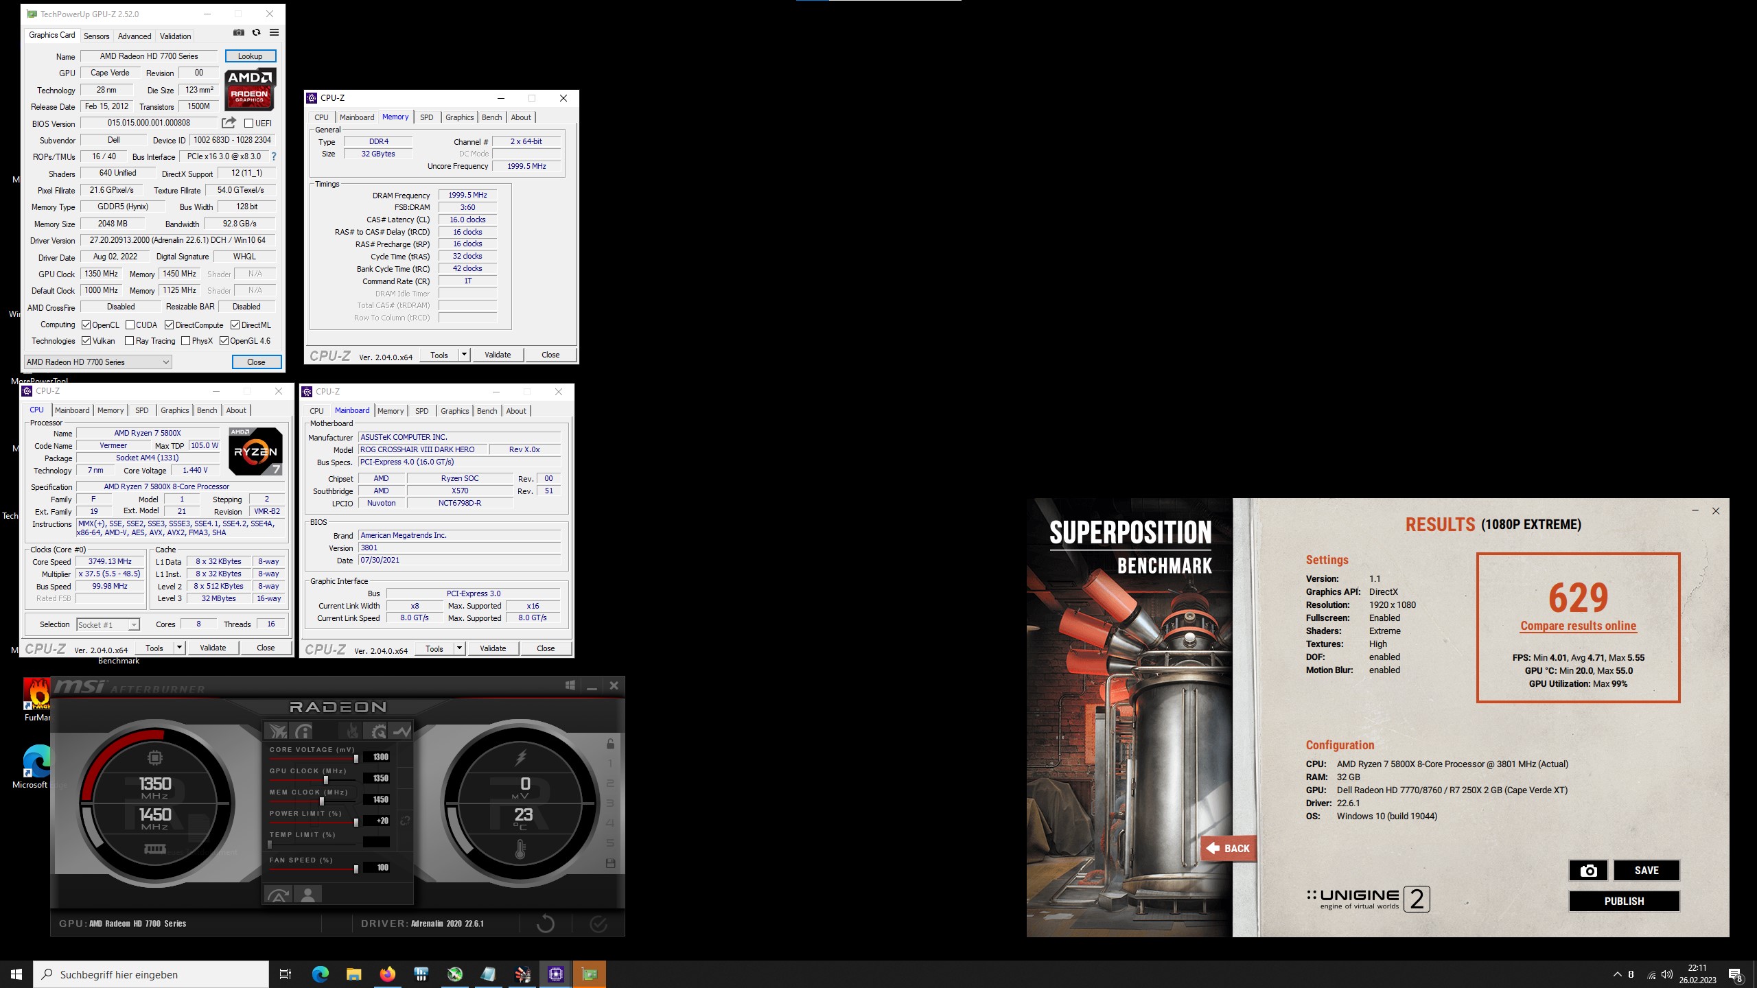Screen dimensions: 1757x988
Task: Click Afterburner user-defined fan profile icon
Action: click(308, 895)
